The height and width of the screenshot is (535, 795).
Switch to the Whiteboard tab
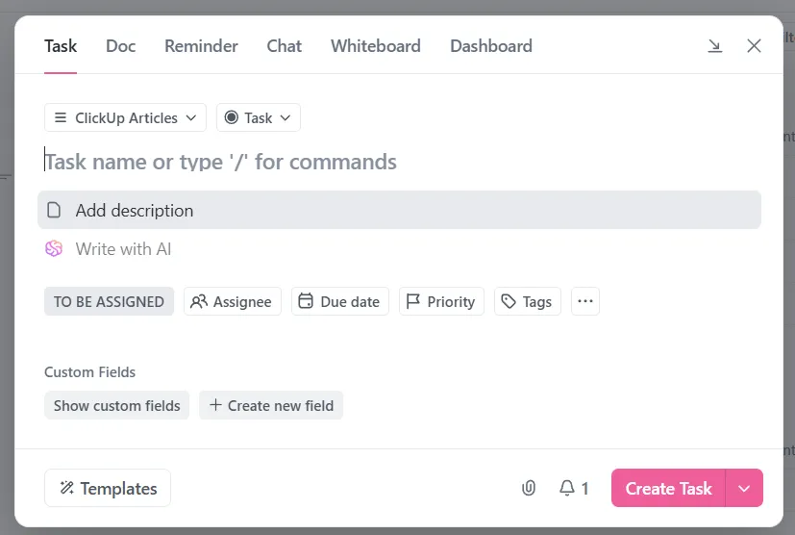click(376, 46)
